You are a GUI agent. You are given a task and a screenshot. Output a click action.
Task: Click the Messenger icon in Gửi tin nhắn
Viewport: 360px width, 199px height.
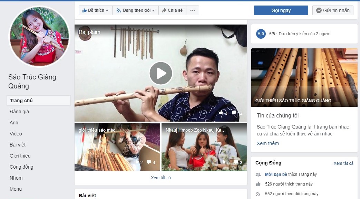319,10
